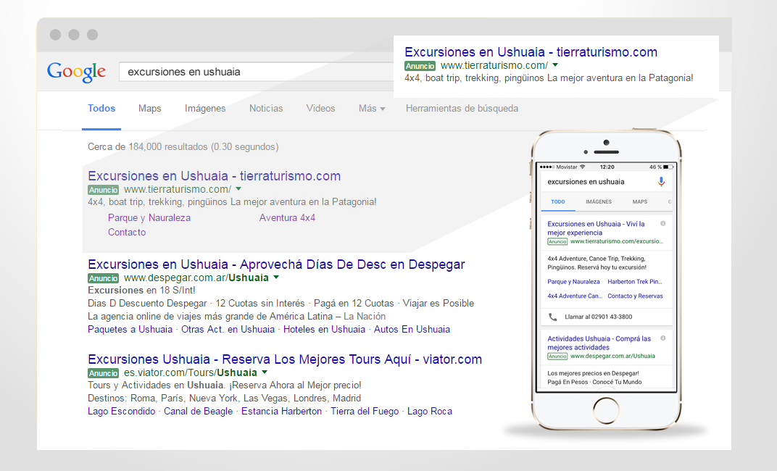
Task: Tap Contacto y Reservas on the phone
Action: [635, 296]
